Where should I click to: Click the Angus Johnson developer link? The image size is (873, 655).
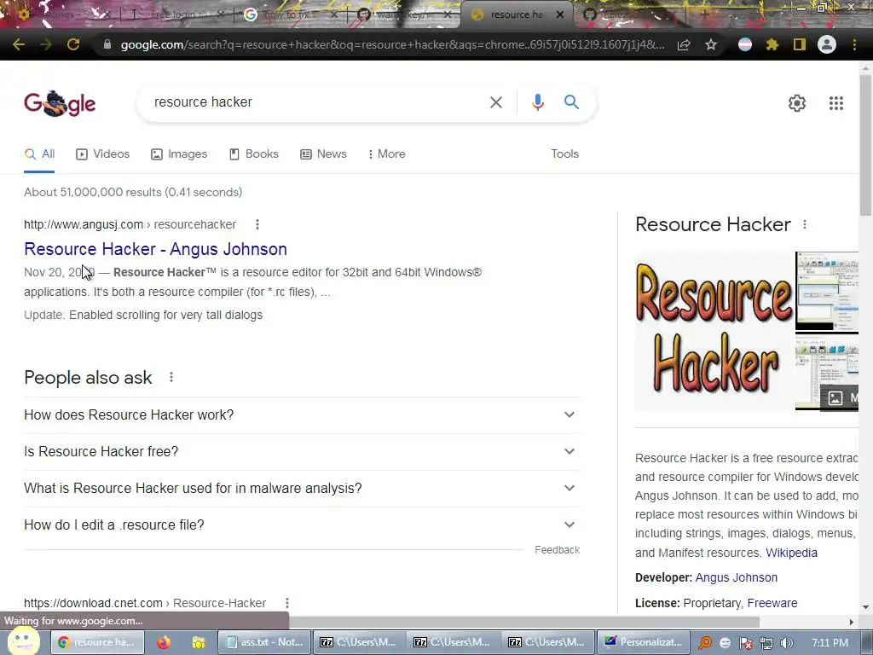(x=736, y=577)
